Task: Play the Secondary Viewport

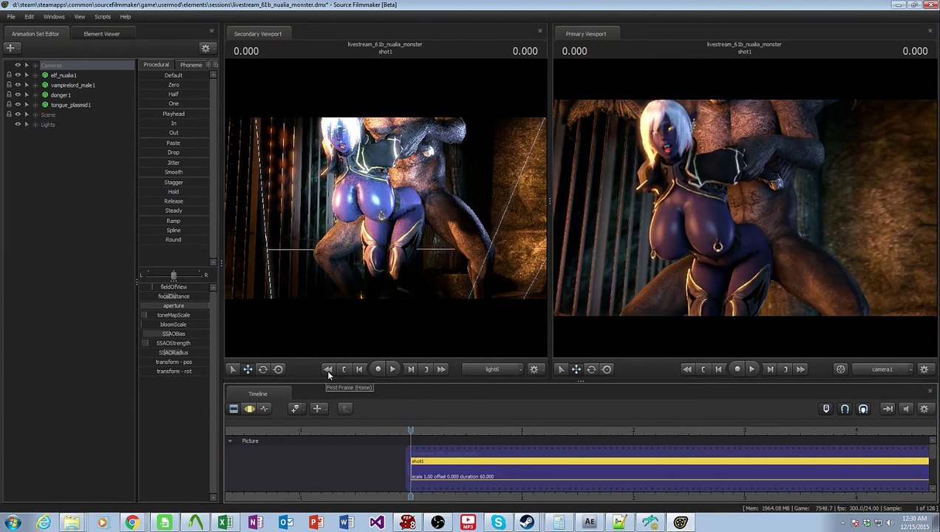Action: pos(392,369)
